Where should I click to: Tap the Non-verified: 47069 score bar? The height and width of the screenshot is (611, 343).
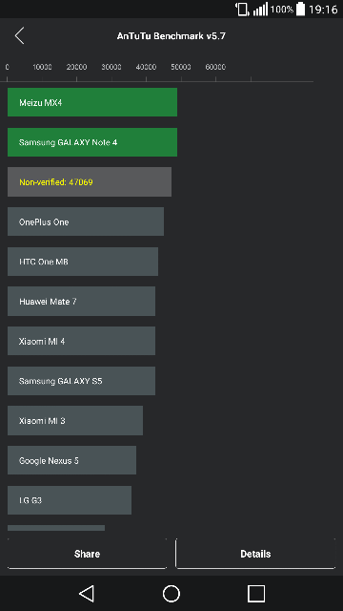point(90,182)
